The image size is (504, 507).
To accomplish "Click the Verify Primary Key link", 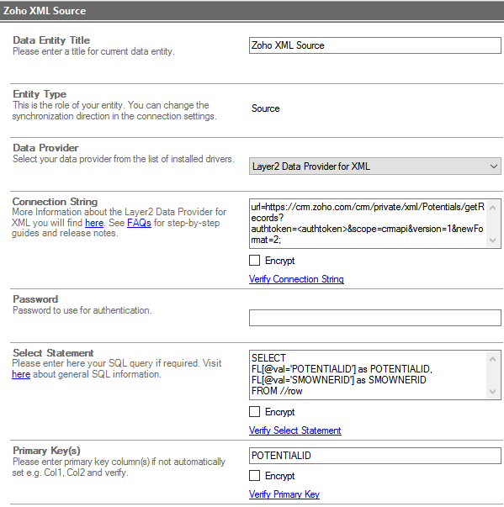I will coord(284,494).
